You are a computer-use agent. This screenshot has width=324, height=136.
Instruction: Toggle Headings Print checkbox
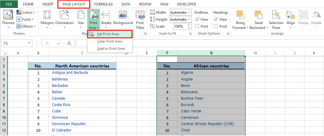point(216,26)
